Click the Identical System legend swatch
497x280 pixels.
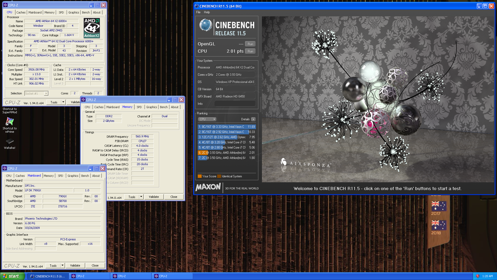click(219, 176)
